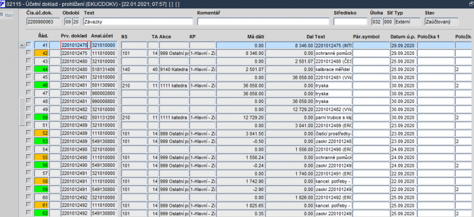Click Anal.účet cell 518131406
Viewport: 474px width, 217px height.
pyautogui.click(x=104, y=69)
